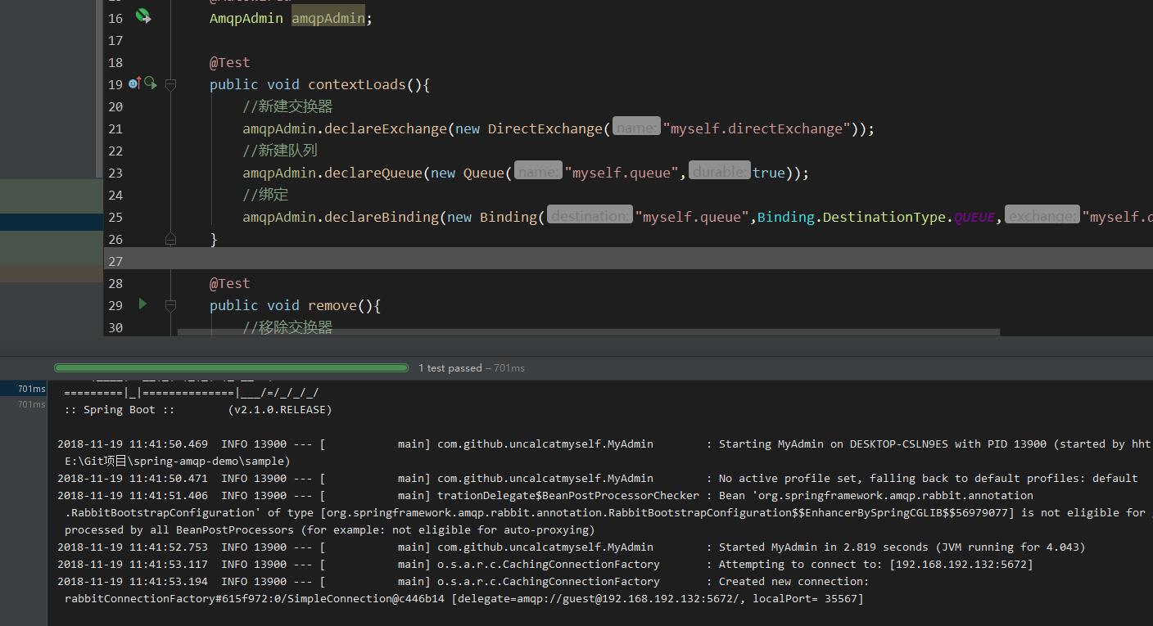This screenshot has height=626, width=1153.
Task: Click the autowired bean gutter icon on line 16
Action: point(143,16)
